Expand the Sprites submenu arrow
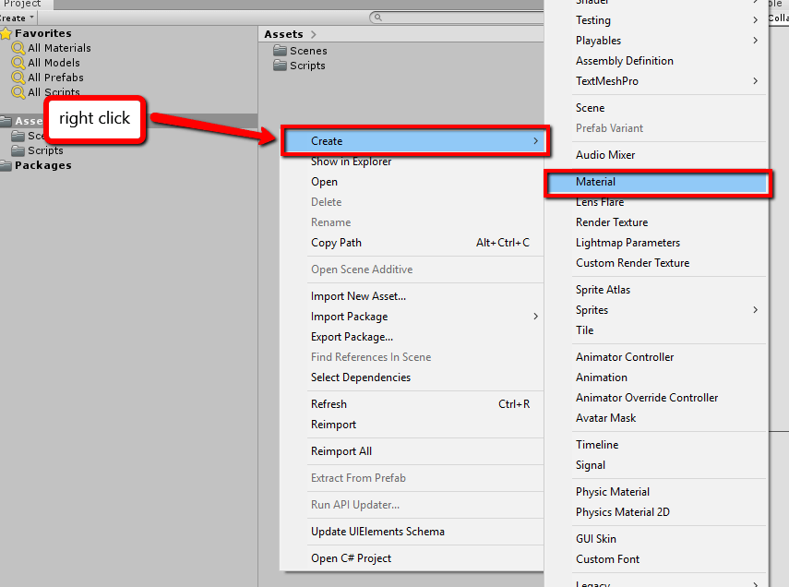 click(755, 309)
